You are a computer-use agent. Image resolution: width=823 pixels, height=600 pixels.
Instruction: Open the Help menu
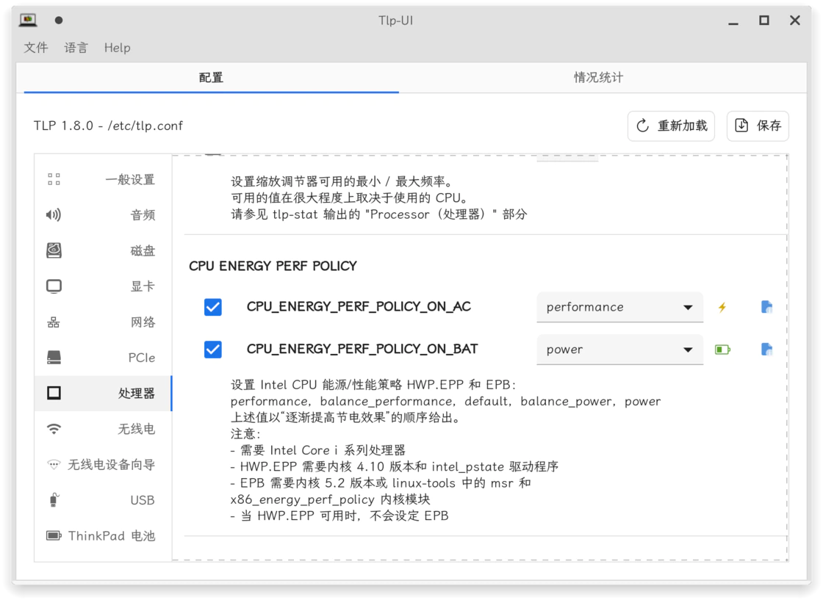117,48
